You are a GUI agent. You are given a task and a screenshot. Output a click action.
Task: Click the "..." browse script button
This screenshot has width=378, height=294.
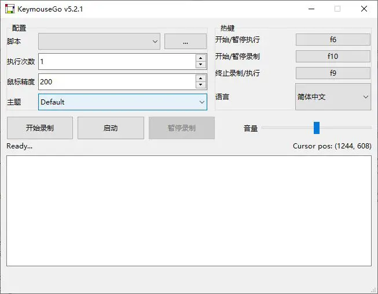point(185,42)
